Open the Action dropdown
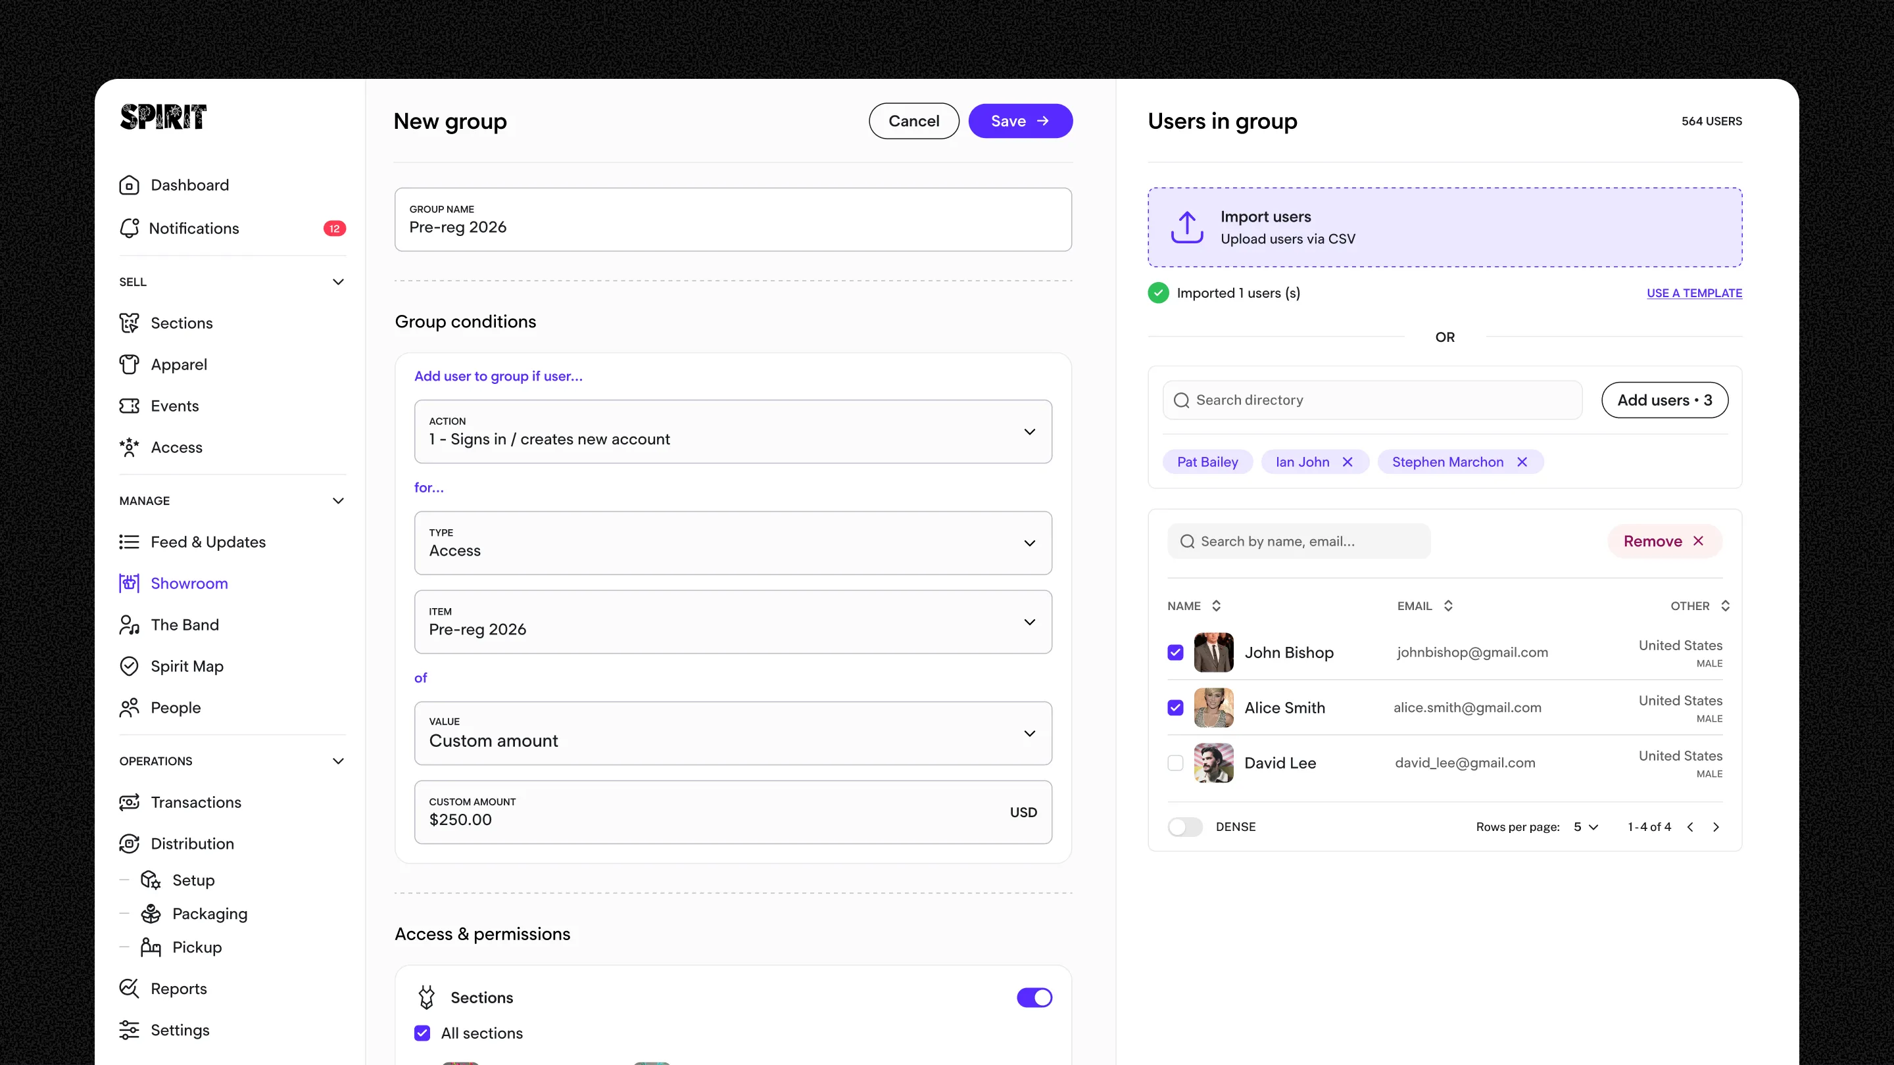 click(x=733, y=431)
